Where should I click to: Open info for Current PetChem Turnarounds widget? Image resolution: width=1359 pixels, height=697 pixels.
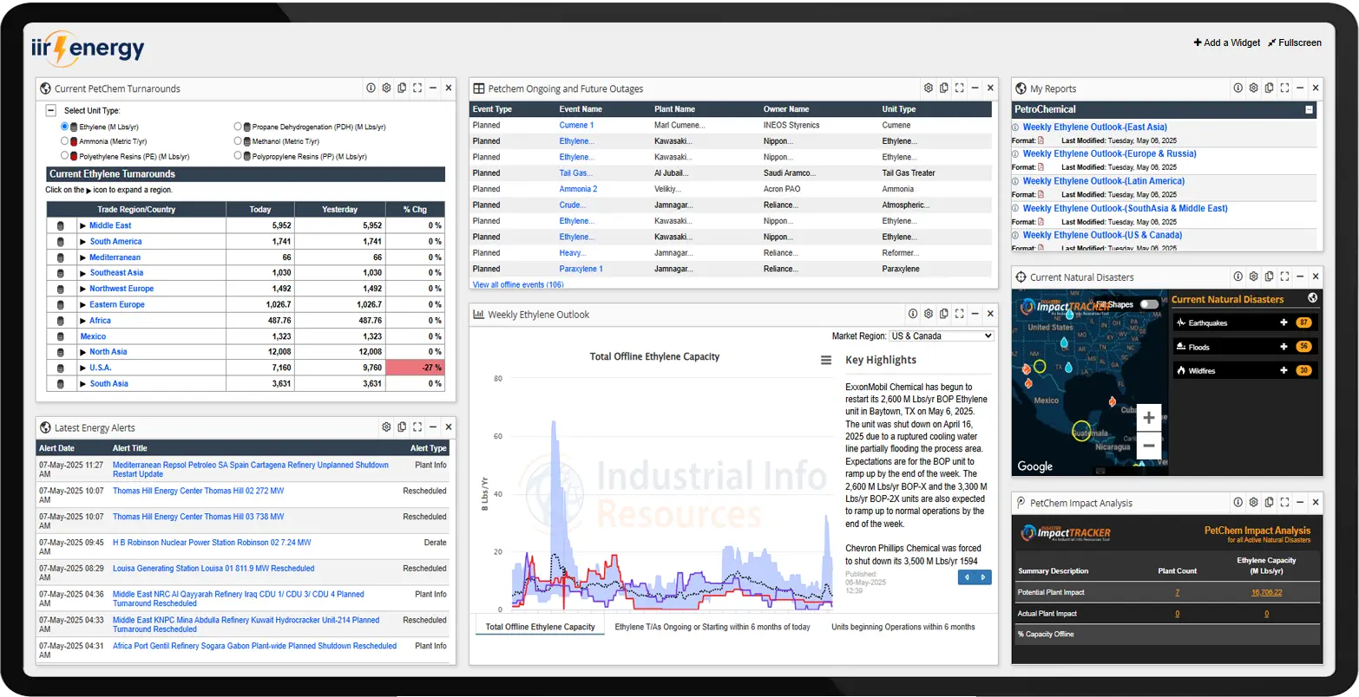371,88
